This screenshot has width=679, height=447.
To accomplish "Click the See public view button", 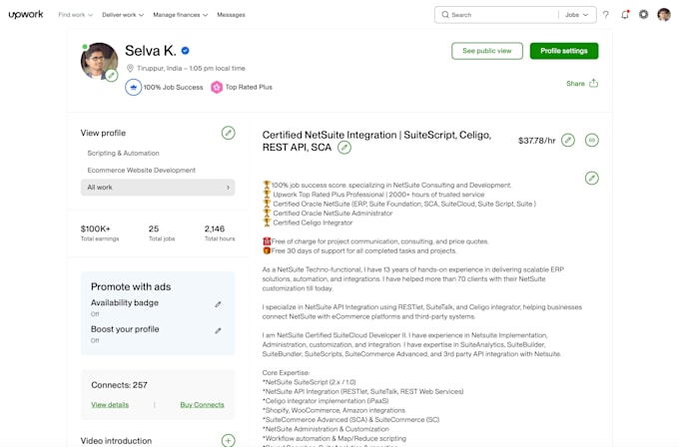I will point(486,51).
